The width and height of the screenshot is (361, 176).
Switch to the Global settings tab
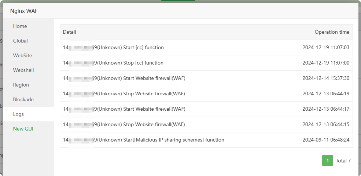21,41
